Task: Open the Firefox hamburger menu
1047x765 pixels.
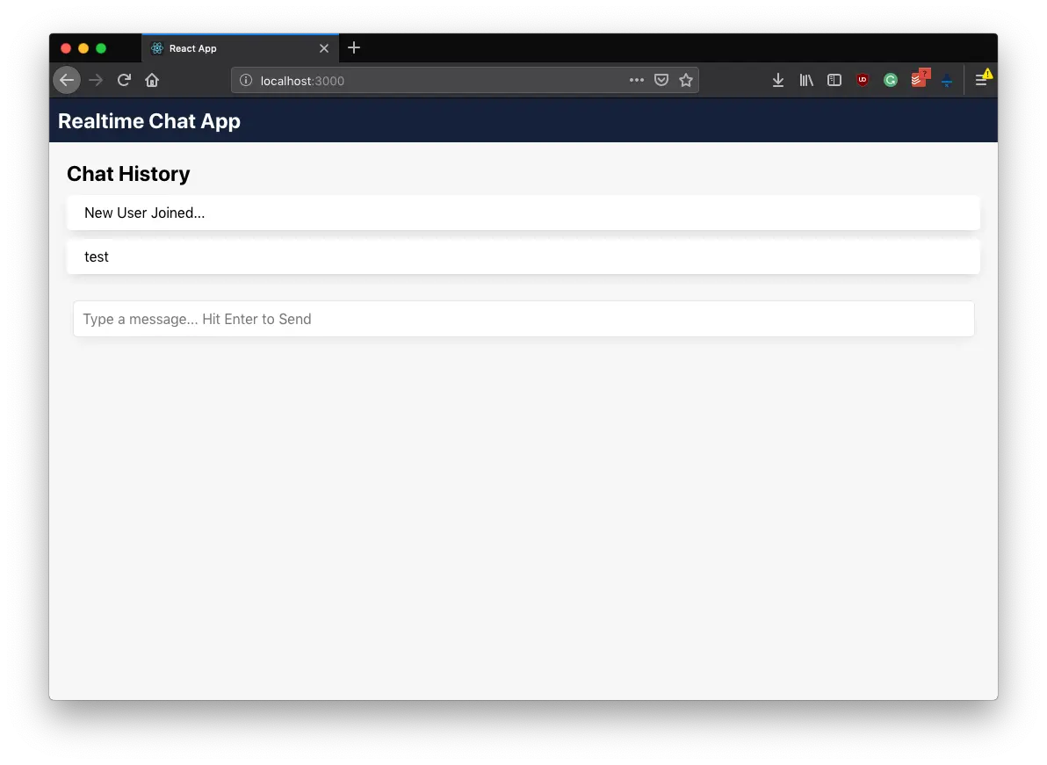Action: click(983, 79)
